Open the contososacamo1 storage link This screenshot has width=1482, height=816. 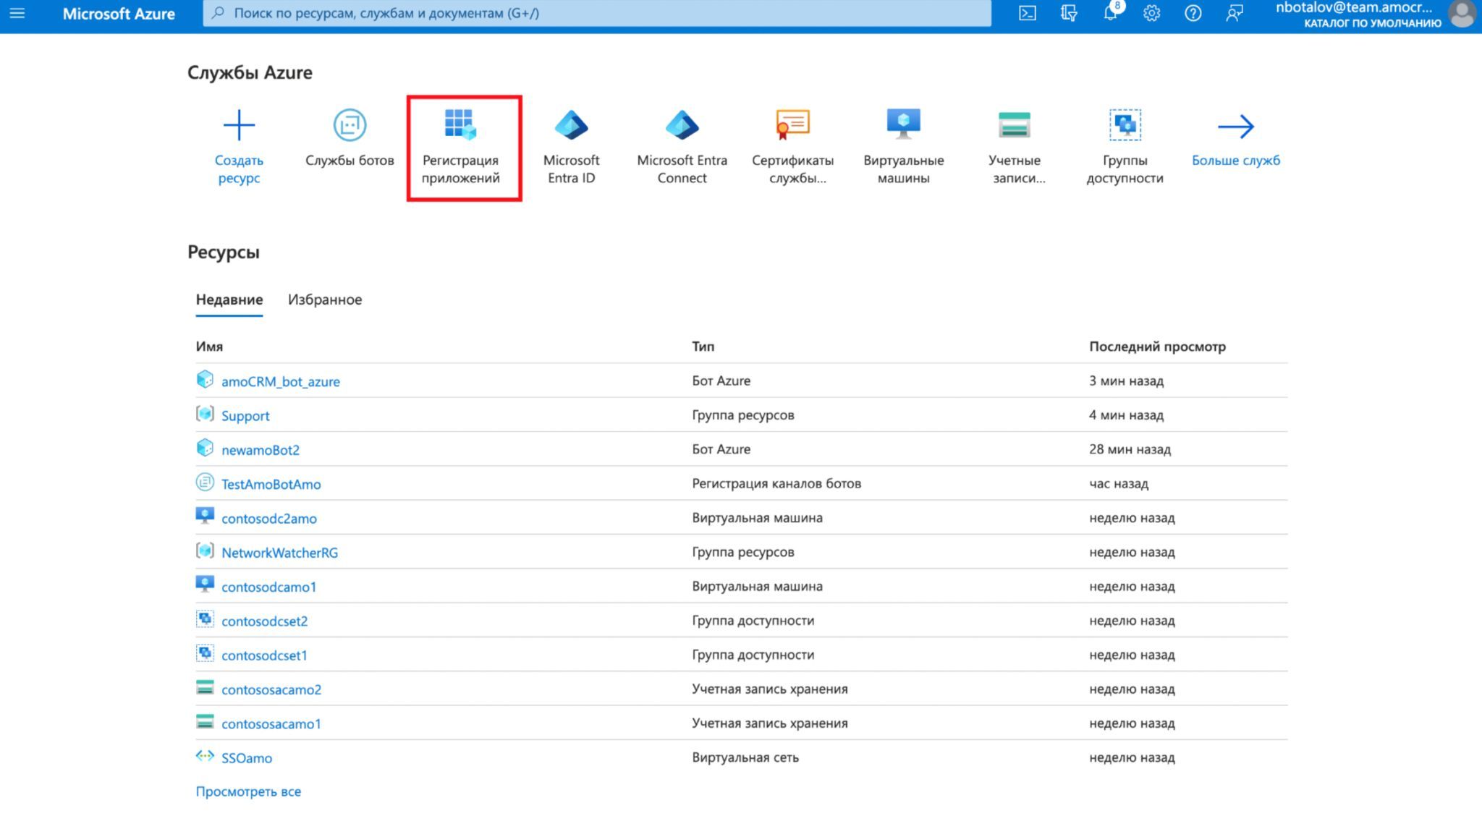coord(271,723)
